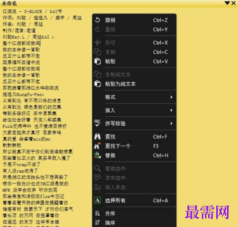Click the Ctrl+A shortcut label
This screenshot has width=238, height=227.
(160, 201)
